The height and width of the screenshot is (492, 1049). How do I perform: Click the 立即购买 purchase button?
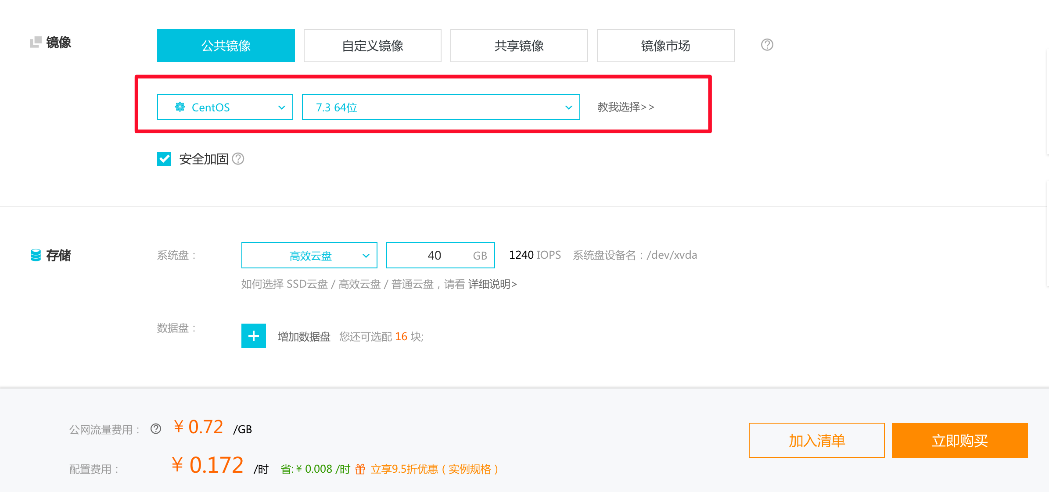[959, 440]
